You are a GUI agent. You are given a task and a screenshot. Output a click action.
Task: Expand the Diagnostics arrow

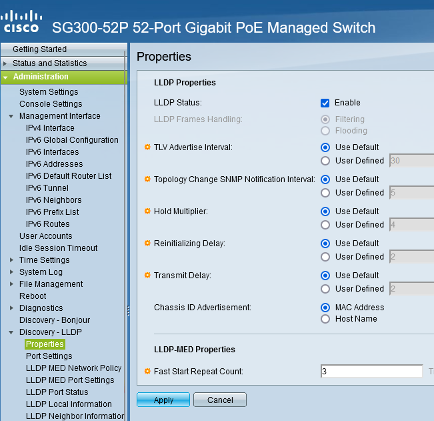click(11, 308)
